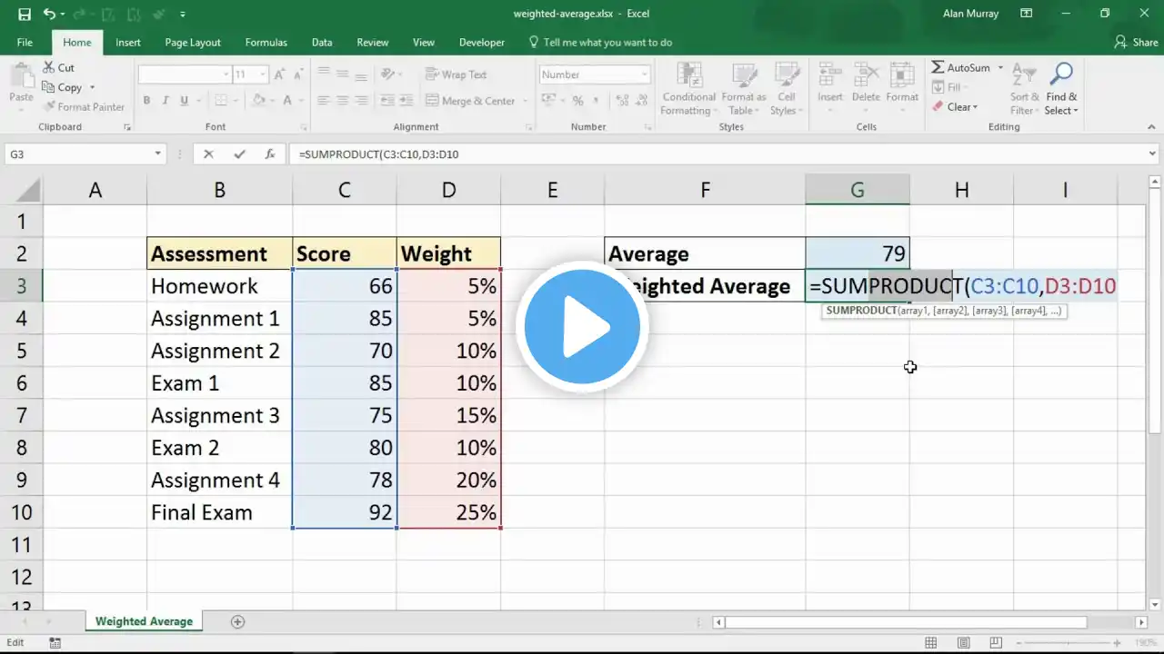Add a new sheet with the plus button
Screen dimensions: 1164x654
(x=238, y=621)
